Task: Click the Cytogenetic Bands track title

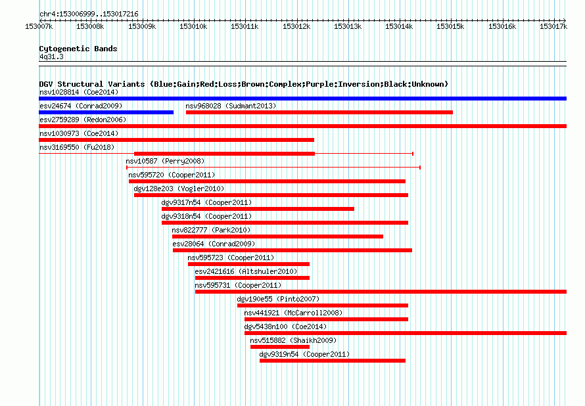Action: [x=78, y=49]
